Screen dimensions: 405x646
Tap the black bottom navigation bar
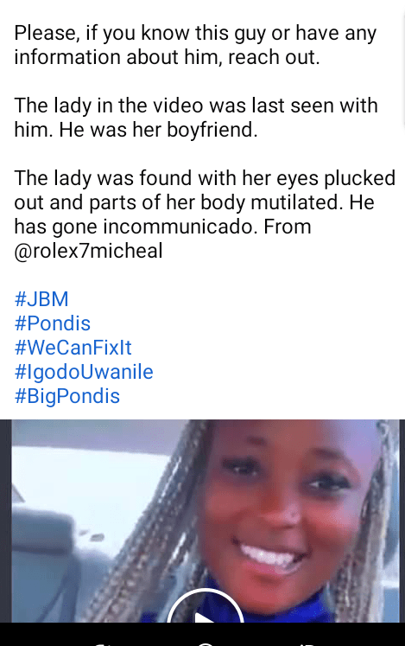coord(202,635)
